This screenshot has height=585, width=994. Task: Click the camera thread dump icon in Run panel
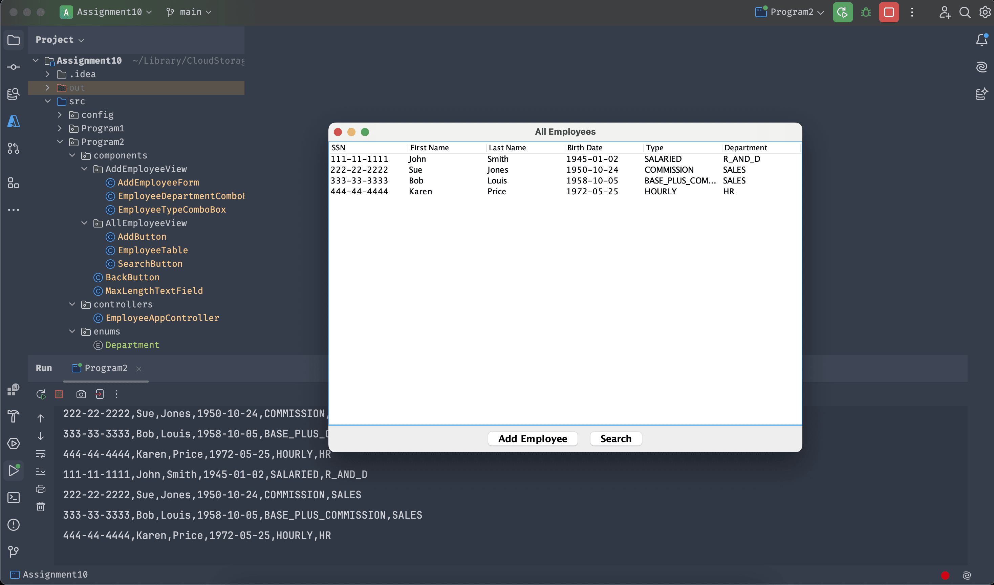click(x=81, y=394)
